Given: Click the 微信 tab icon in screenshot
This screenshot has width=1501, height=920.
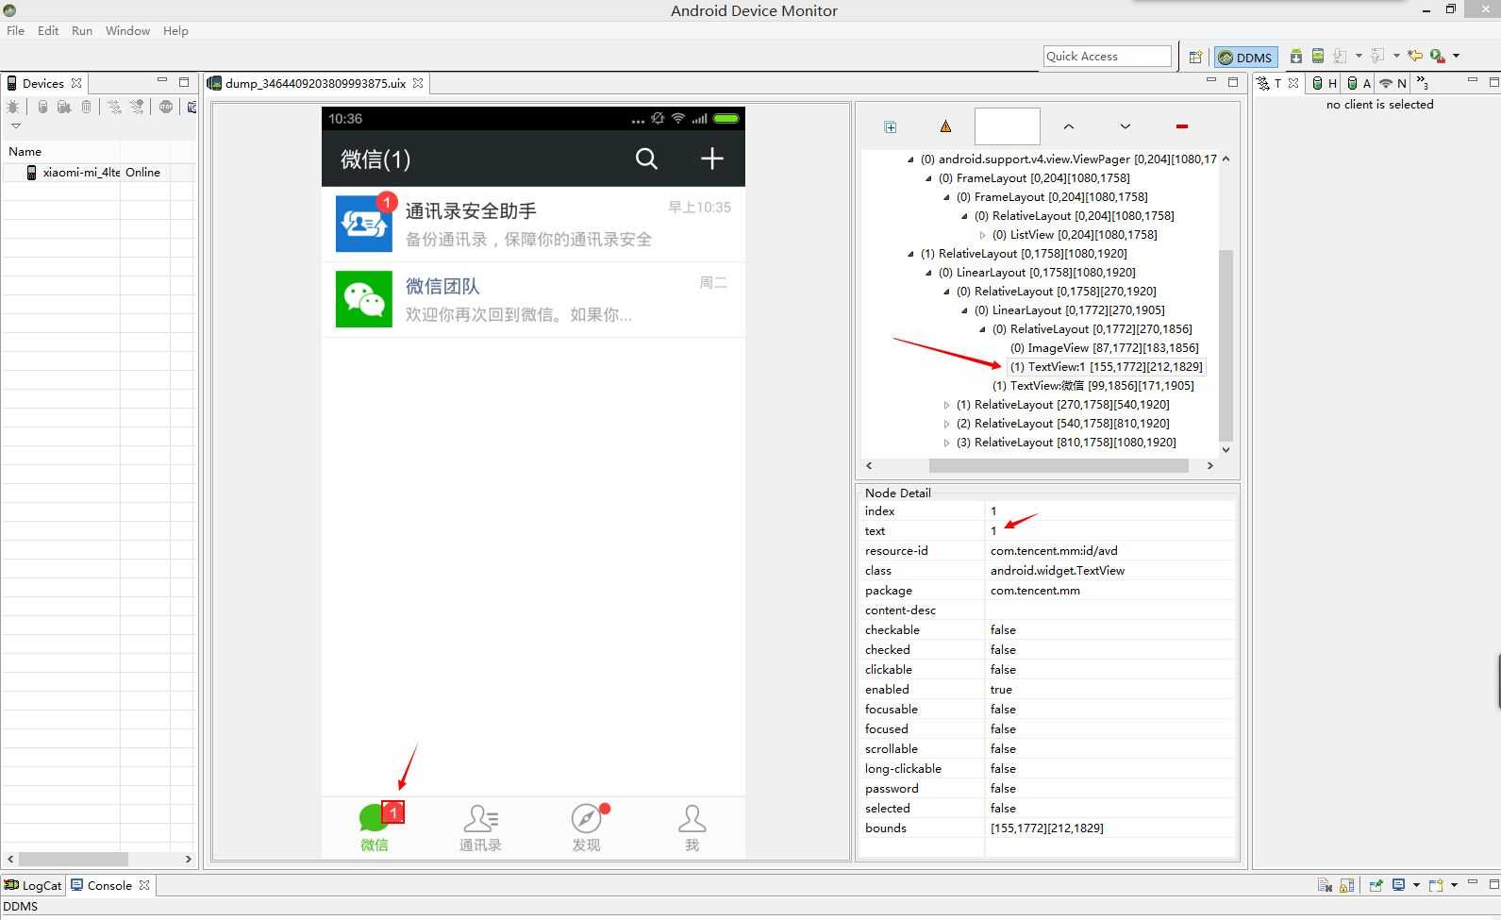Looking at the screenshot, I should coord(375,818).
